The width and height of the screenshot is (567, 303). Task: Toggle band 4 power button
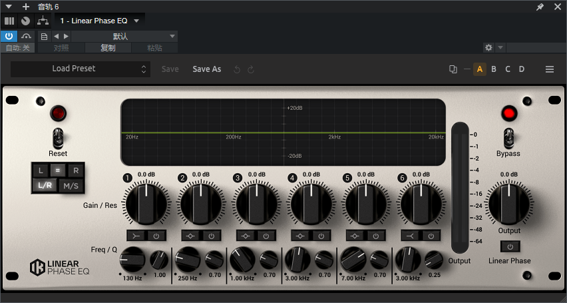321,236
